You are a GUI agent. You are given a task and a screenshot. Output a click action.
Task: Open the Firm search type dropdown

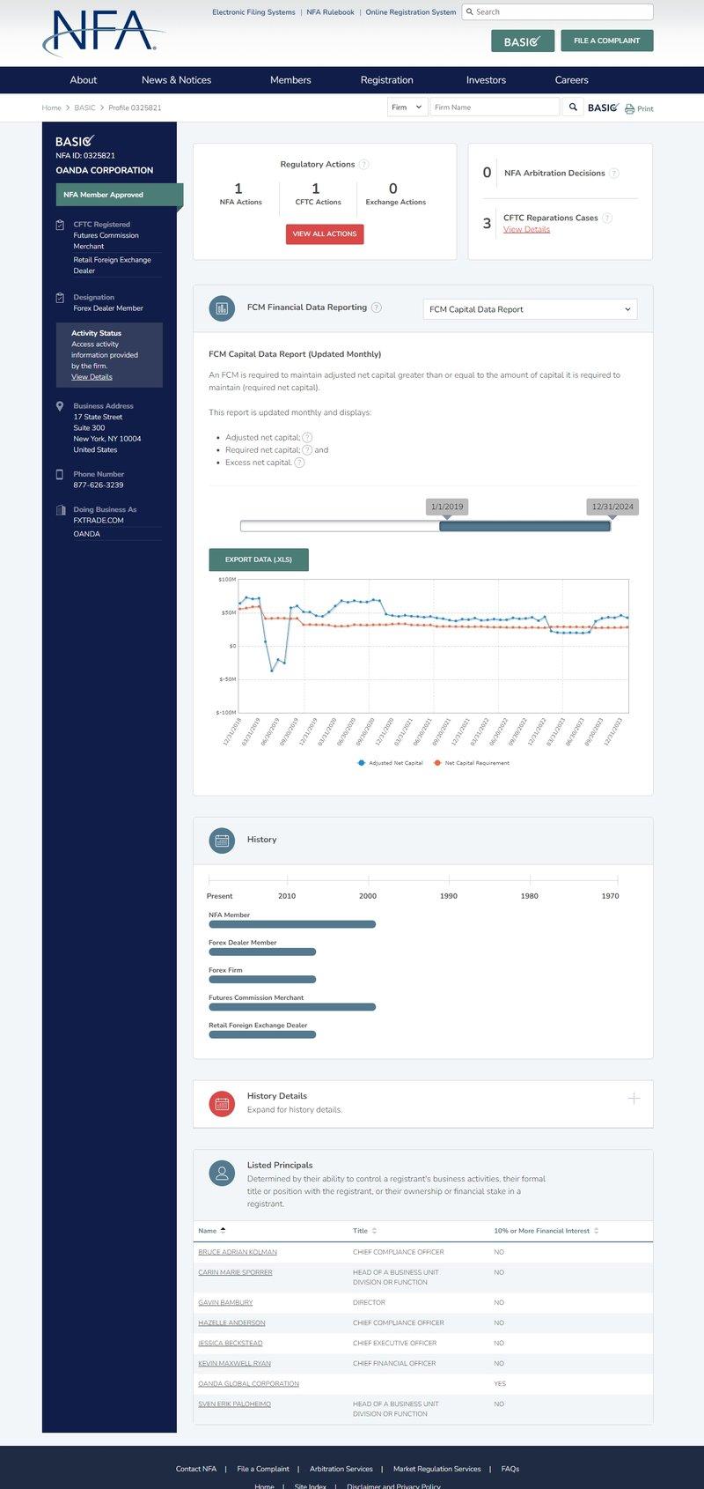click(x=407, y=107)
